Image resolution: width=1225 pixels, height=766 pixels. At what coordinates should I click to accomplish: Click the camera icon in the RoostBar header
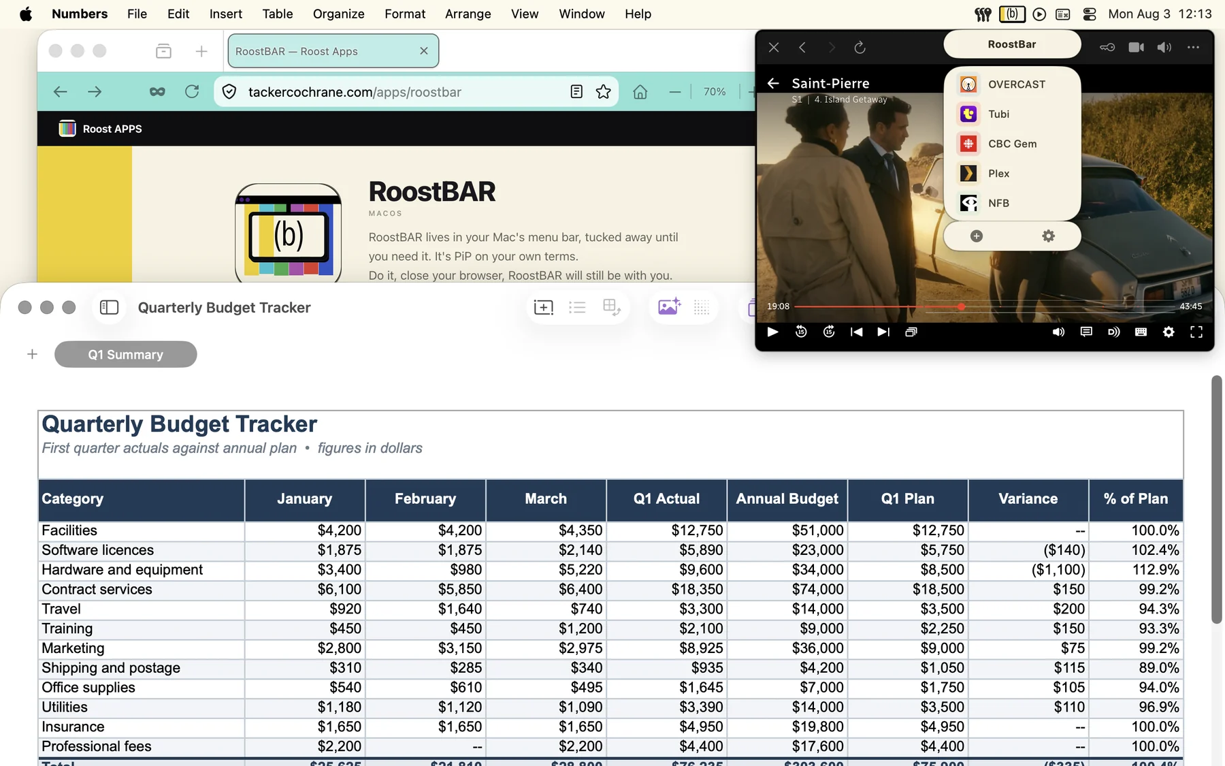pyautogui.click(x=1137, y=47)
